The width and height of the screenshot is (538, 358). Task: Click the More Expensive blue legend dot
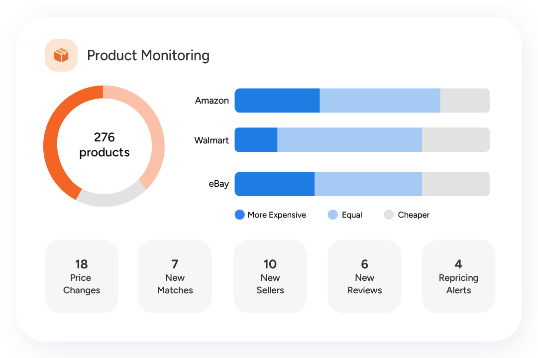point(239,215)
